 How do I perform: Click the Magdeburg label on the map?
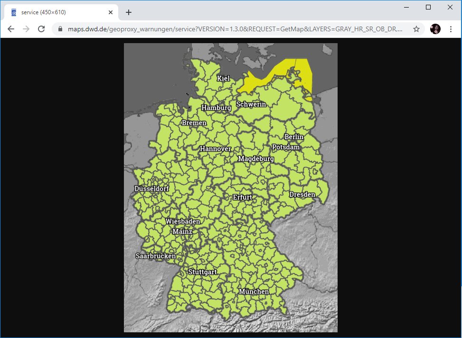point(256,159)
